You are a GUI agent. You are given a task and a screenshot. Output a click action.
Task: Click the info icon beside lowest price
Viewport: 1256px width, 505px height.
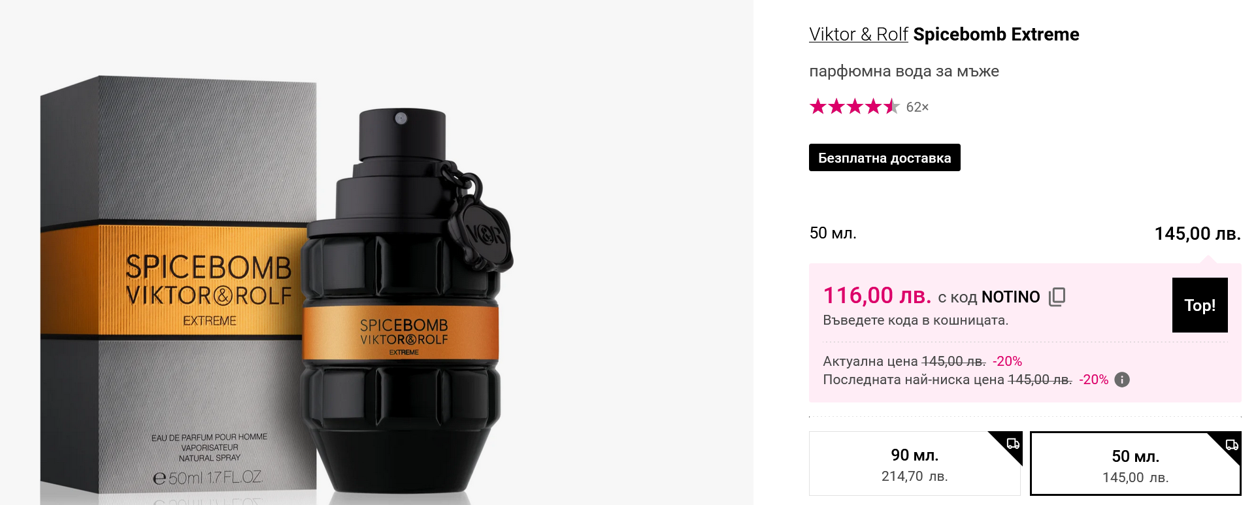[x=1122, y=380]
